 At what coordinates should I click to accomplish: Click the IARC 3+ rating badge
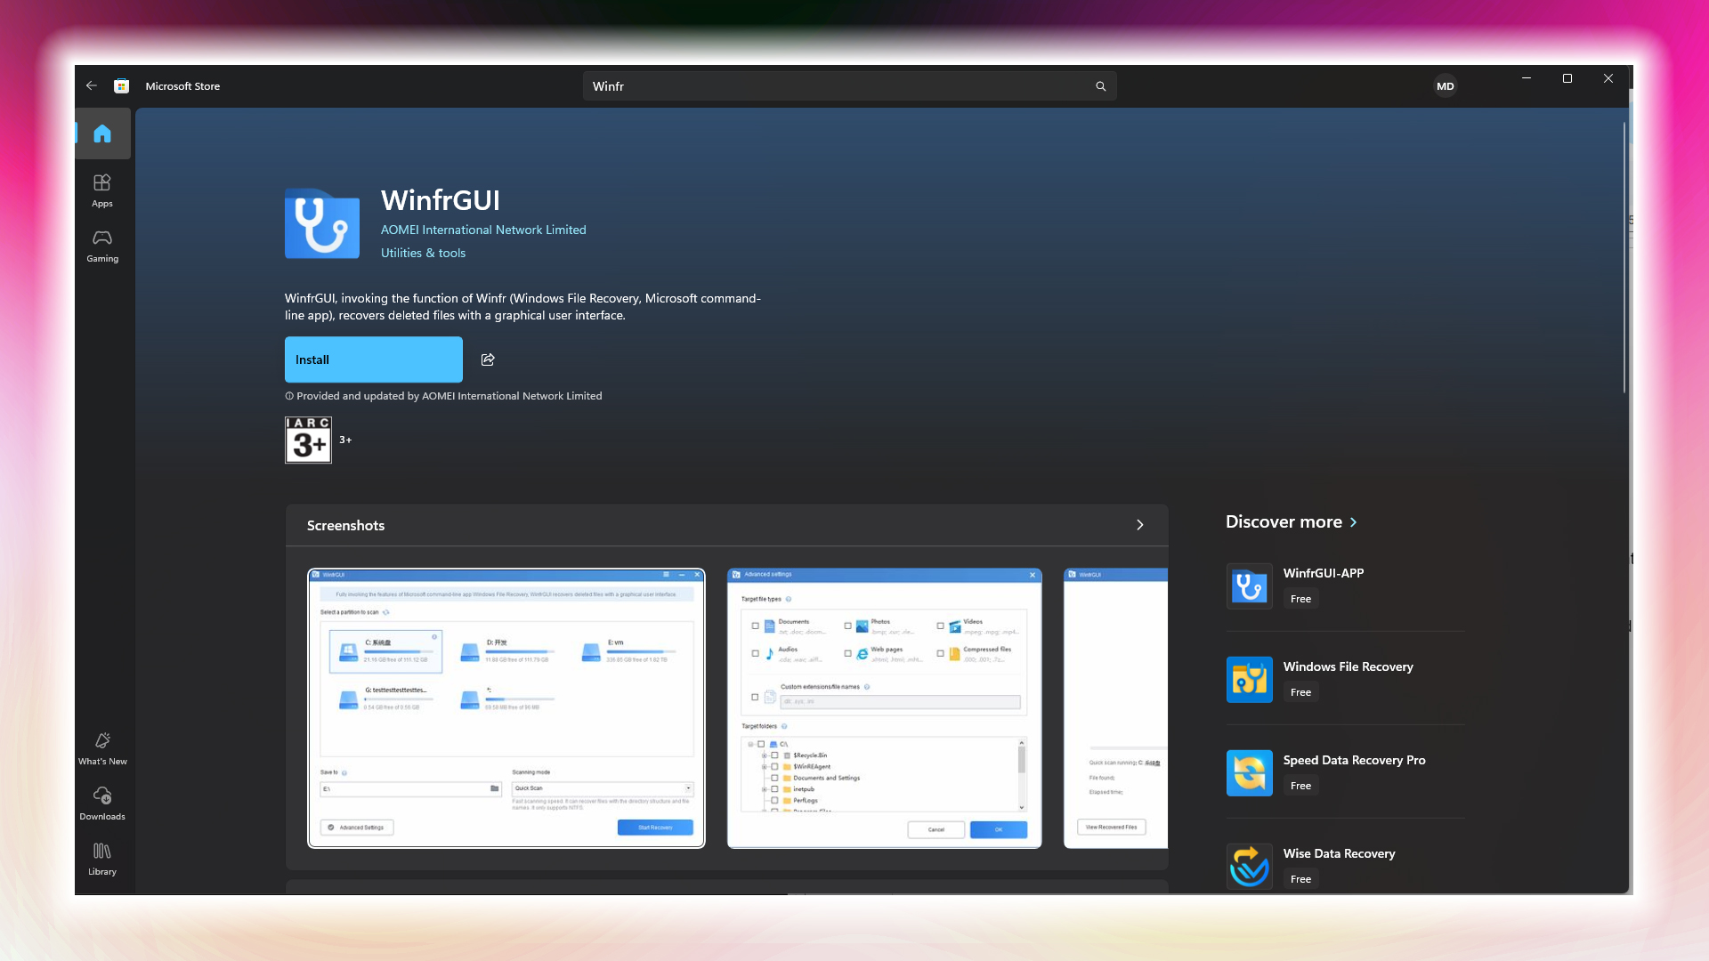(308, 440)
